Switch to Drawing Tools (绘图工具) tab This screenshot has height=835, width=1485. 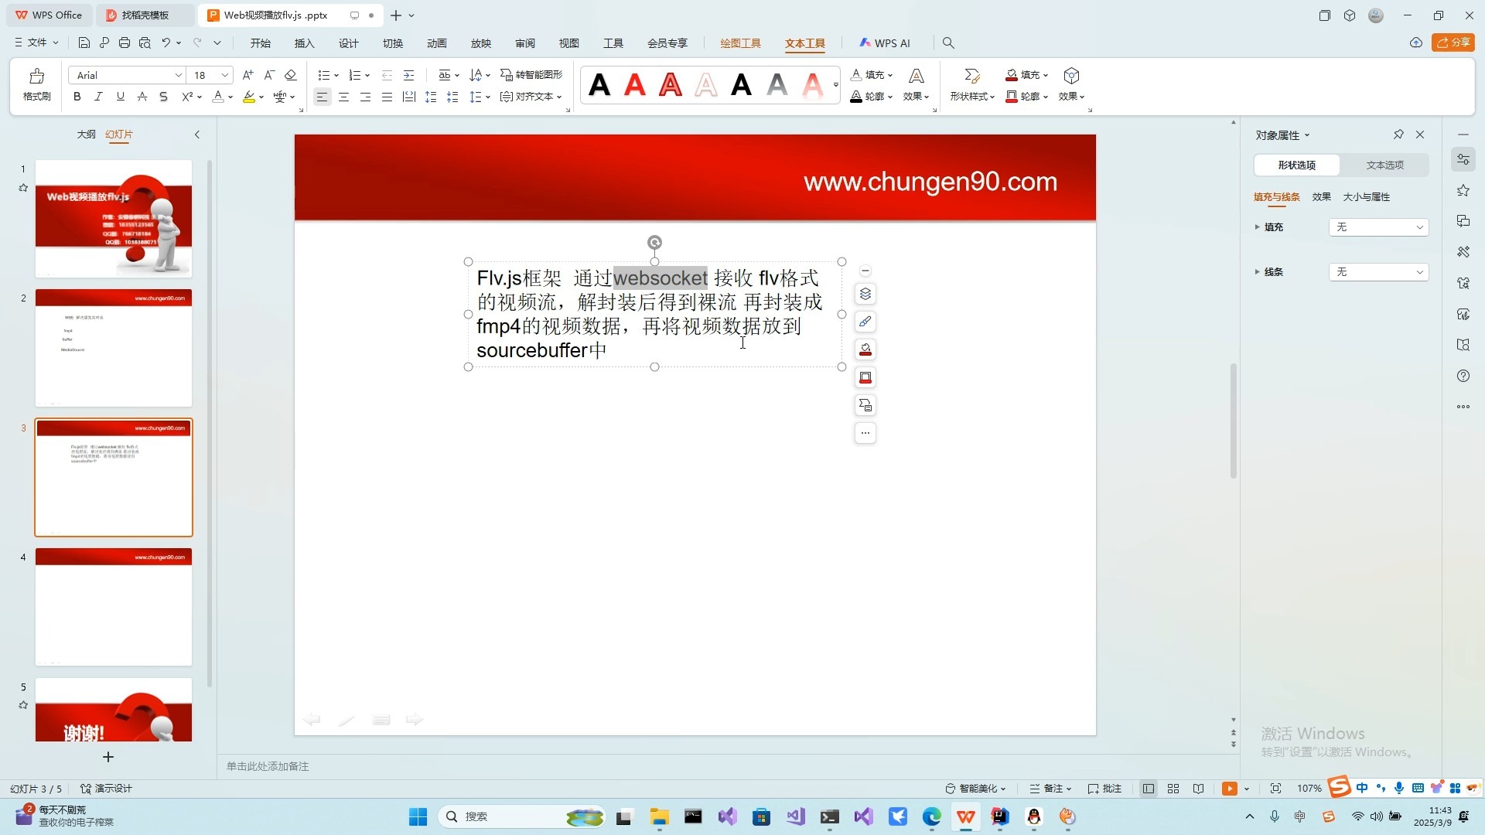(741, 43)
